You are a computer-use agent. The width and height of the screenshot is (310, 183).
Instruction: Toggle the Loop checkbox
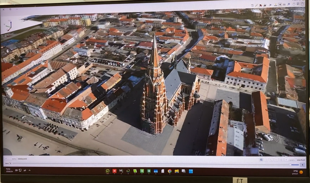point(10,163)
